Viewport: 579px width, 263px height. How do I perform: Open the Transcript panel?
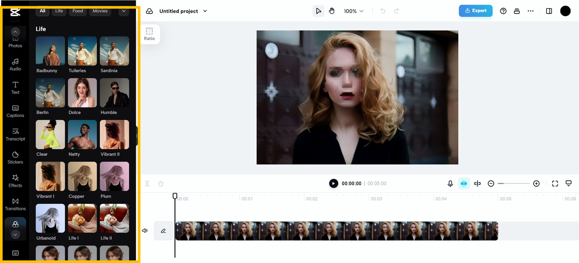pos(15,135)
